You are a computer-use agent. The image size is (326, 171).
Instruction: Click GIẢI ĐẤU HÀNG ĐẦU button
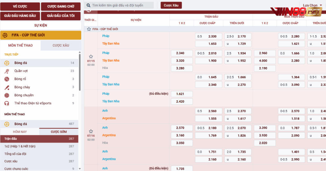(20, 16)
